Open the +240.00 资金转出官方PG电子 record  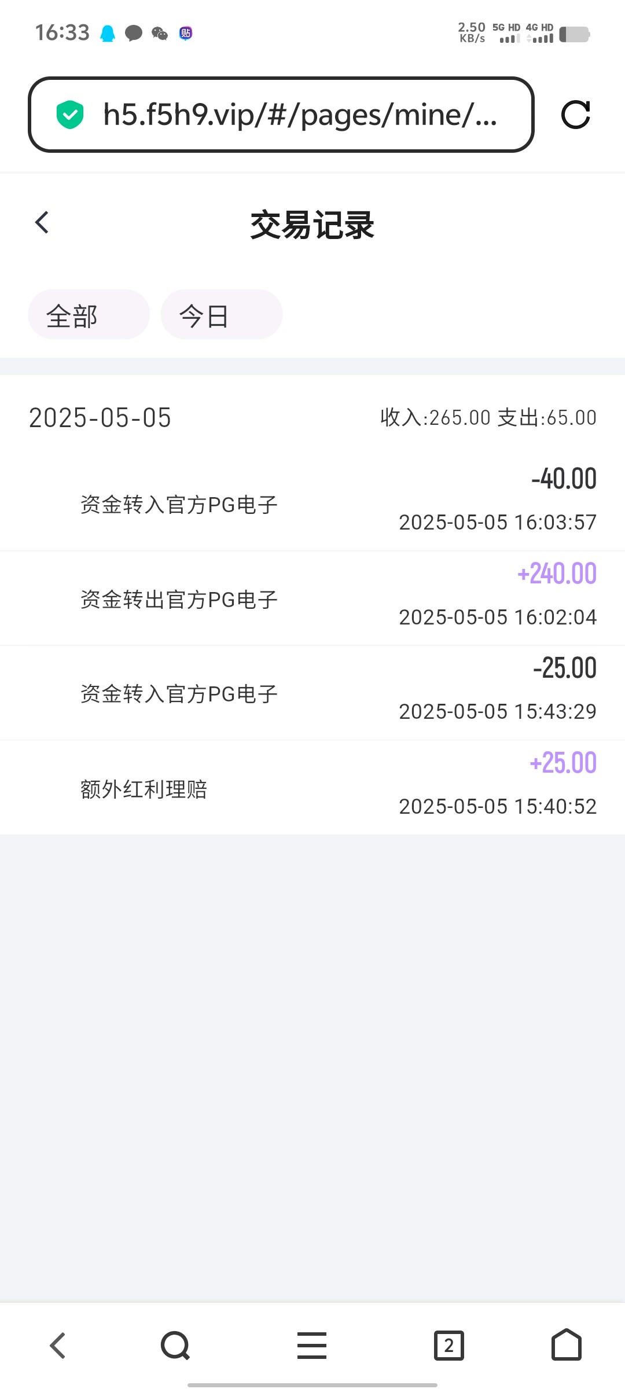[312, 598]
